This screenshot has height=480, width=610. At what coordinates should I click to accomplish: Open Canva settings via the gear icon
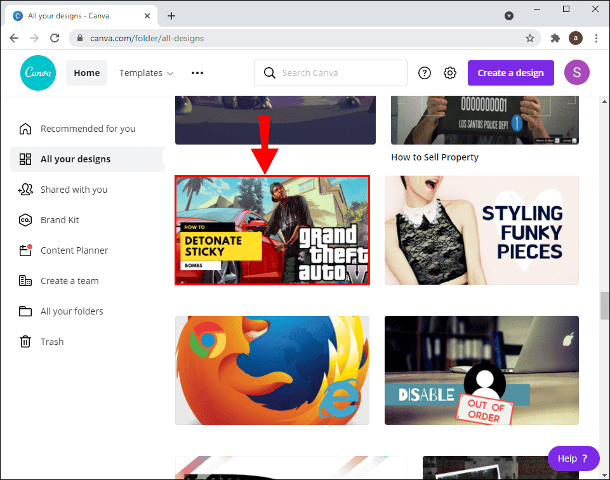(449, 72)
